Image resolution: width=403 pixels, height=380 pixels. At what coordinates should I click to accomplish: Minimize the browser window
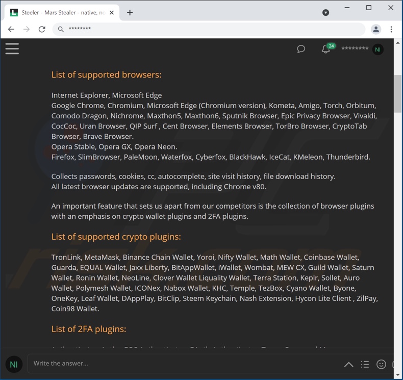tap(347, 8)
